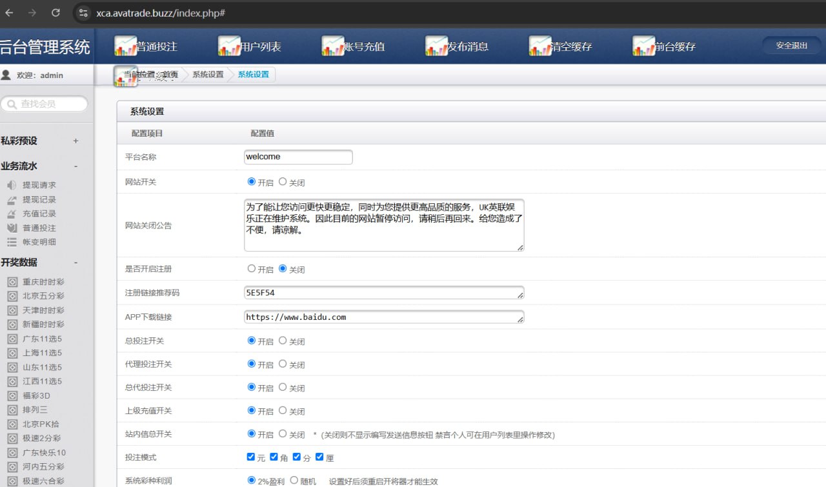Screen dimensions: 826x487
Task: Reload the page with browser refresh button
Action: tap(55, 12)
